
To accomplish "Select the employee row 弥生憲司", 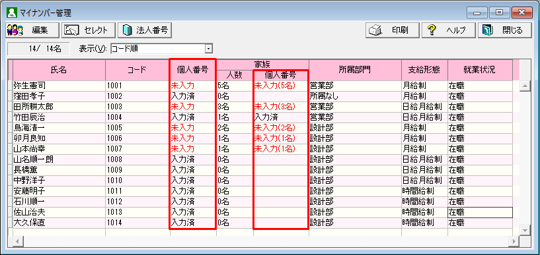I will pyautogui.click(x=263, y=86).
